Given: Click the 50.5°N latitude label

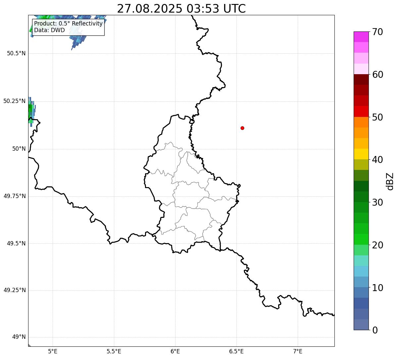Looking at the screenshot, I should 16,53.
